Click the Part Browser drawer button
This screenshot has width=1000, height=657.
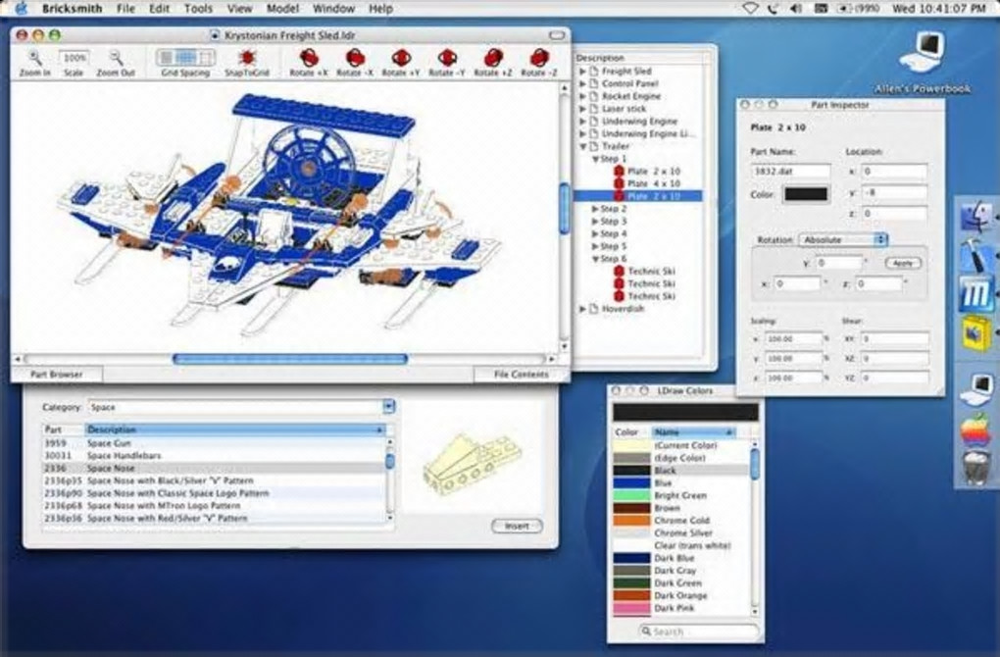click(56, 375)
